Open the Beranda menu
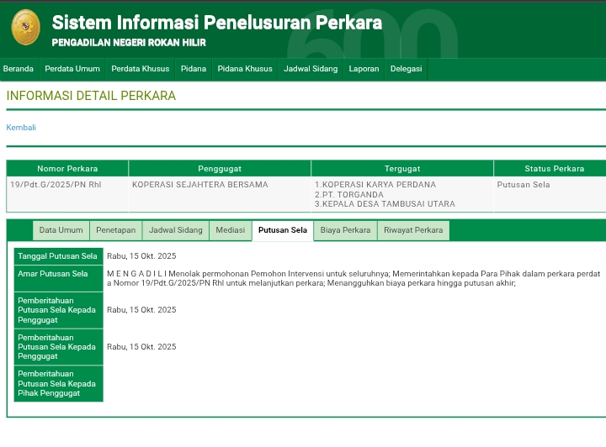The image size is (606, 447). point(19,69)
